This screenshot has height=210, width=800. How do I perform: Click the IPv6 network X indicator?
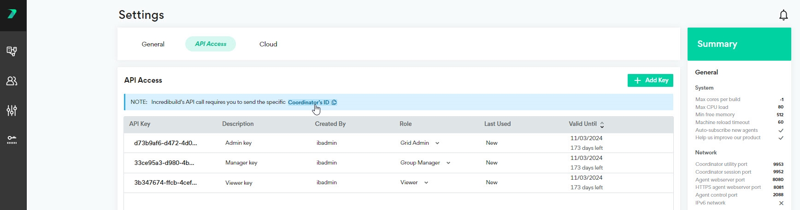(x=781, y=203)
